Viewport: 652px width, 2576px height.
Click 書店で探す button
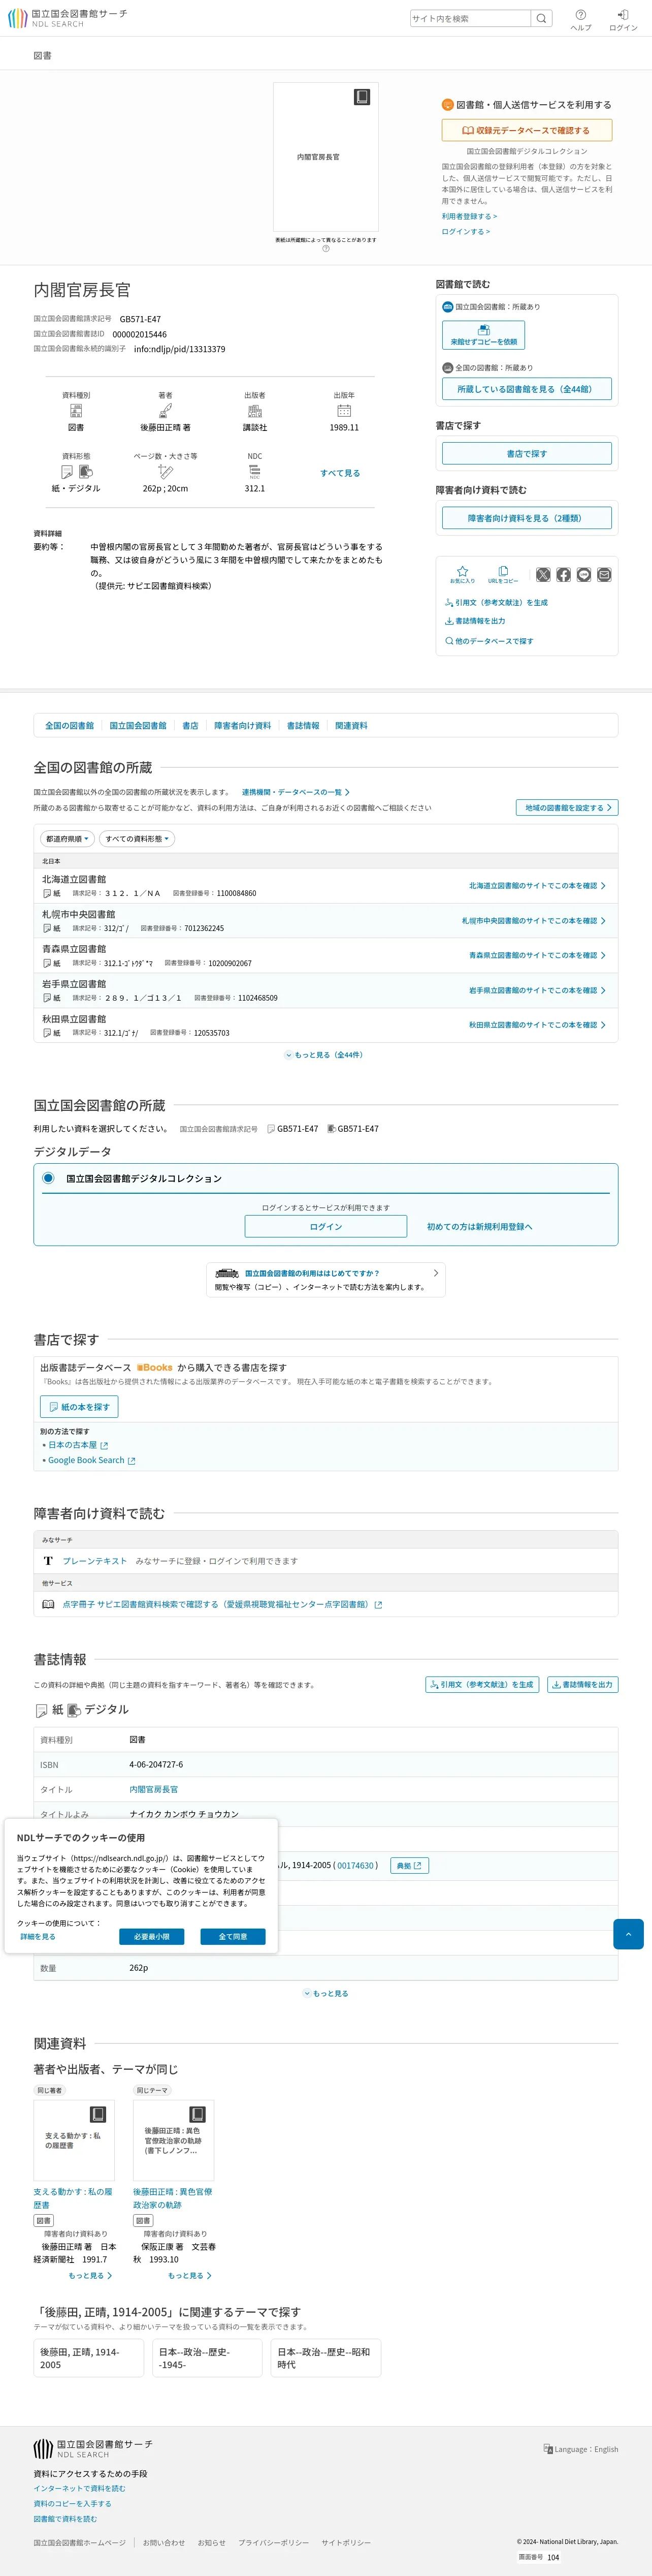[526, 454]
